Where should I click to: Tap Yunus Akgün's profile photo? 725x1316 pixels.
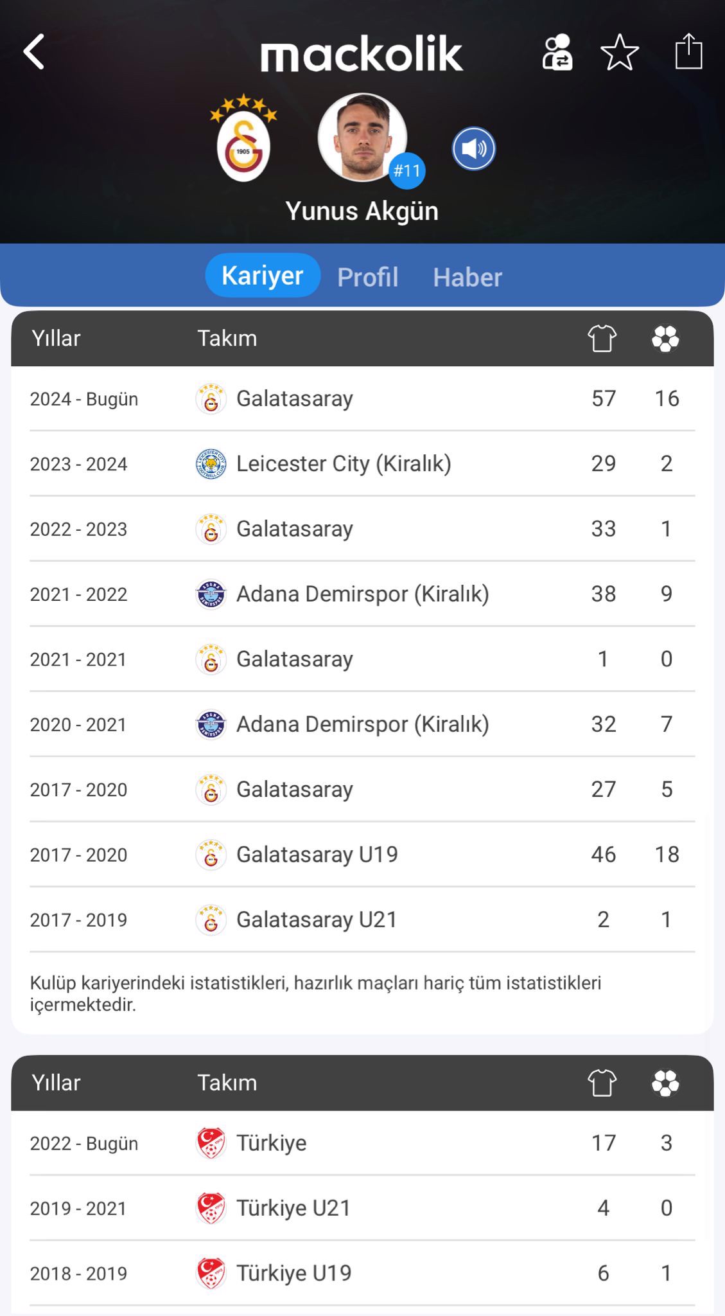(362, 137)
